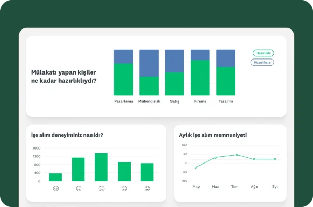Click the blue section of Mühendislik bar

pos(149,63)
